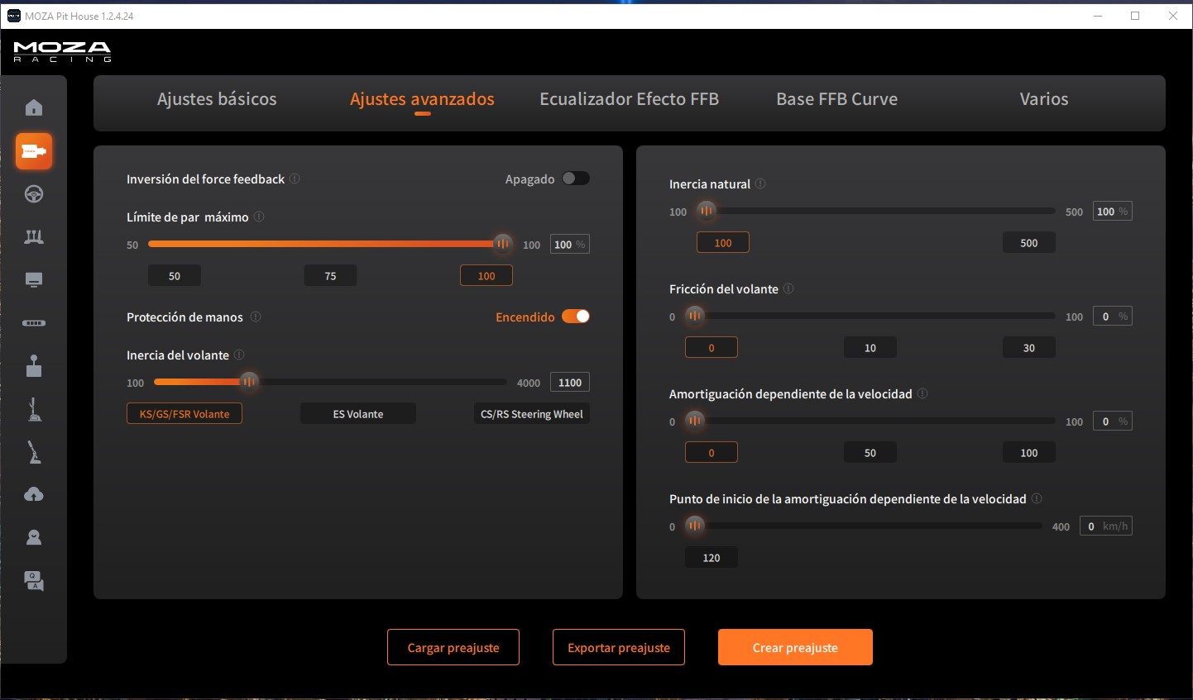Click the Inercia natural percent field
Image resolution: width=1193 pixels, height=700 pixels.
coord(1113,212)
